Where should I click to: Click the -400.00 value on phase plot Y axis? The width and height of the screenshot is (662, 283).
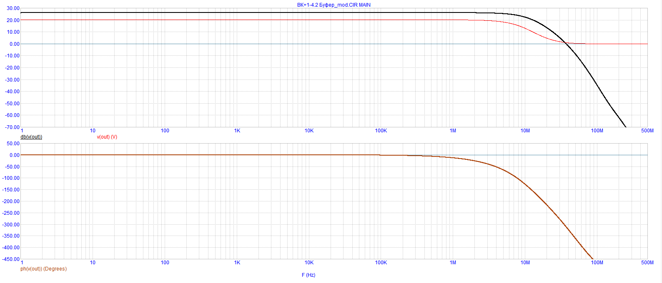(11, 247)
